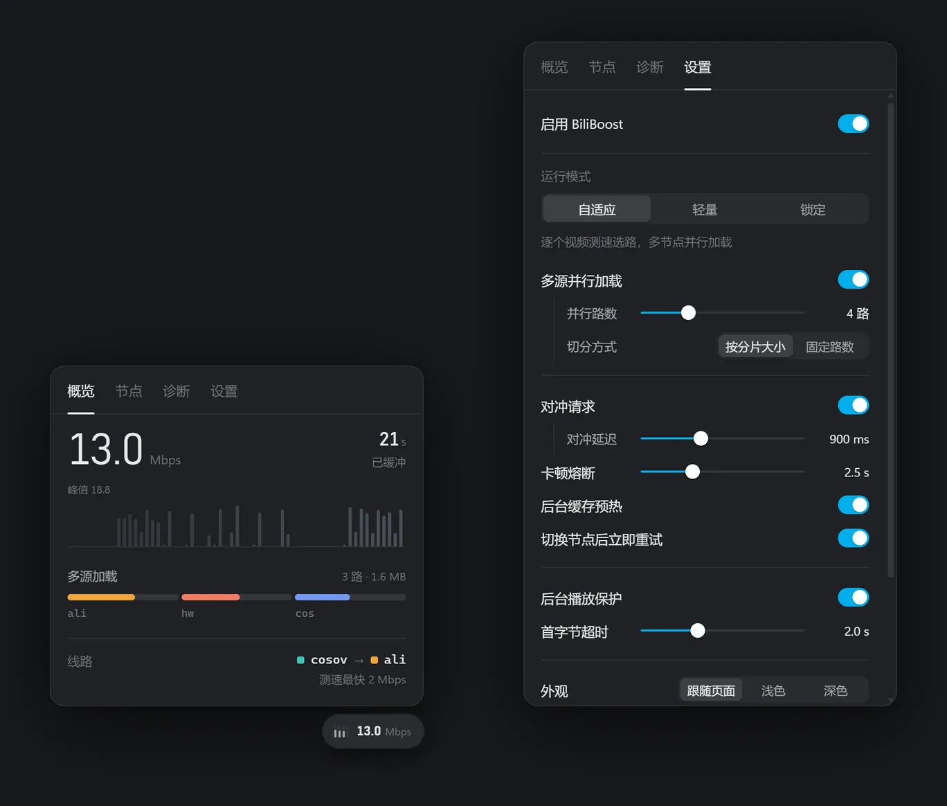The width and height of the screenshot is (947, 806).
Task: Choose 固定路数 split method
Action: (830, 347)
